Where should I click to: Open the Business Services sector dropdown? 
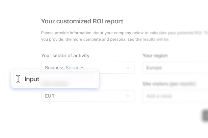pos(88,68)
